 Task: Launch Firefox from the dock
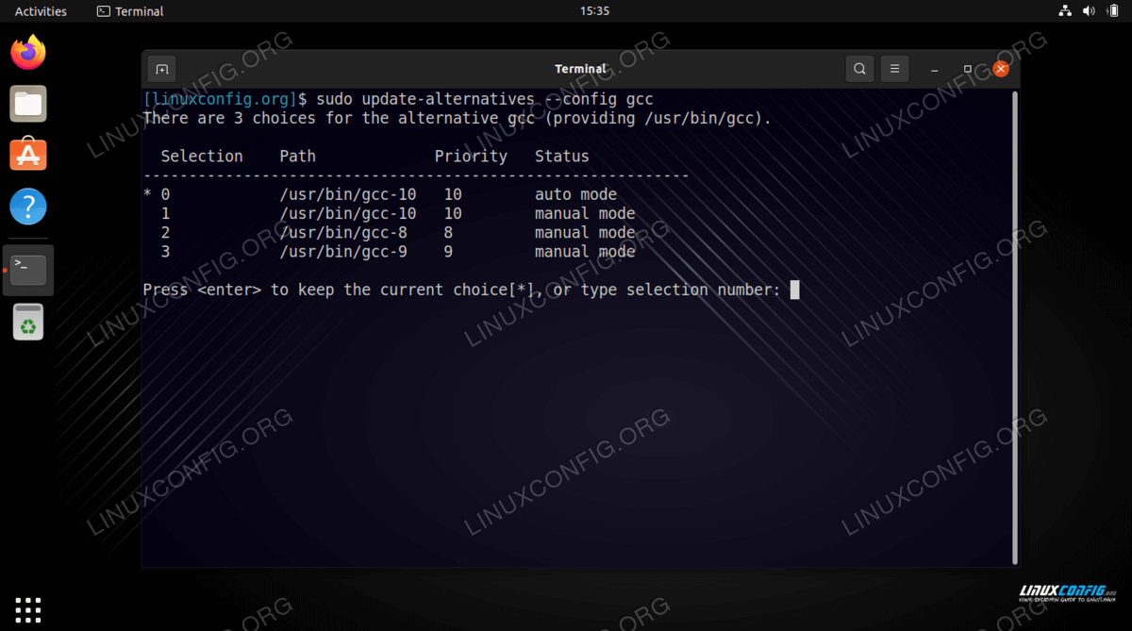tap(28, 52)
